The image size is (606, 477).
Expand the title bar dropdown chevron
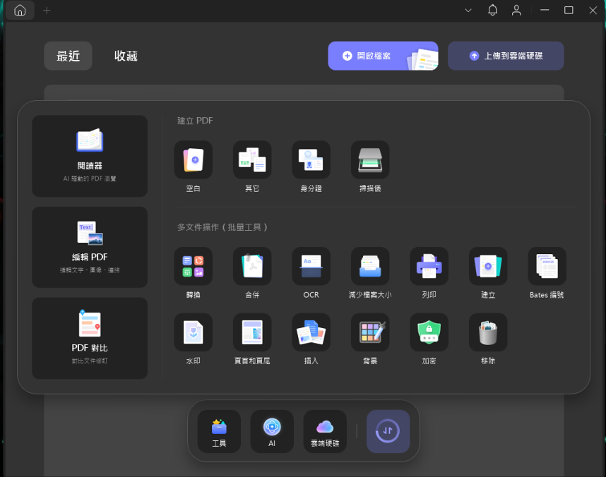click(x=468, y=11)
